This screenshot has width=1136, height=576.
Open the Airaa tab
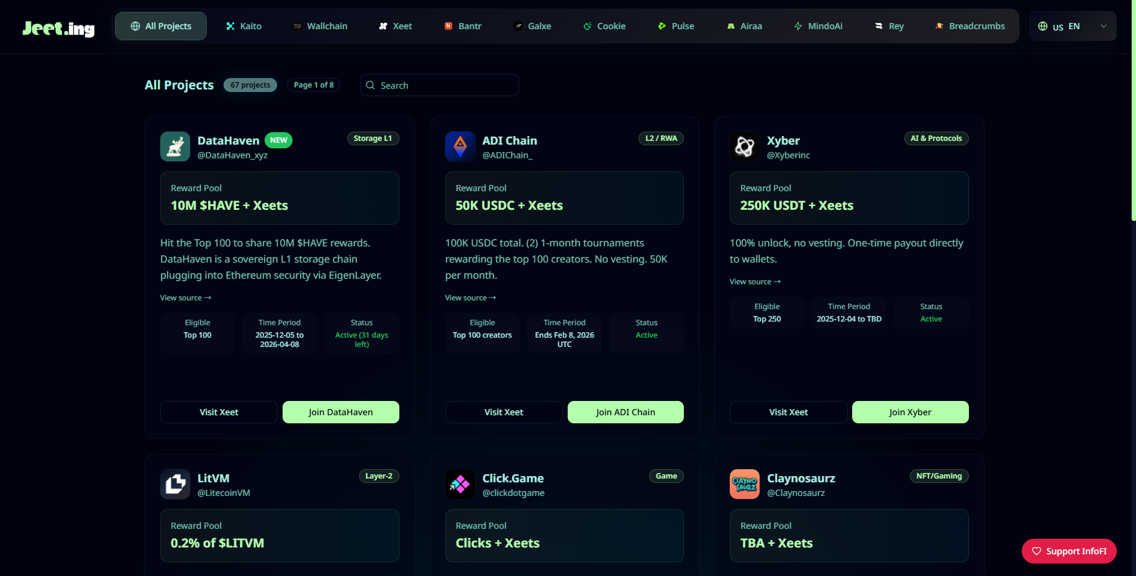(744, 26)
